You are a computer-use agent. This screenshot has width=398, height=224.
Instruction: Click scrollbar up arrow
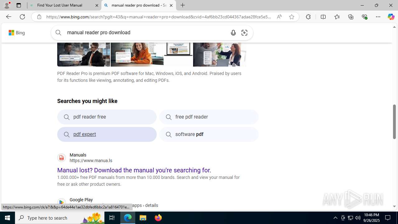click(394, 27)
